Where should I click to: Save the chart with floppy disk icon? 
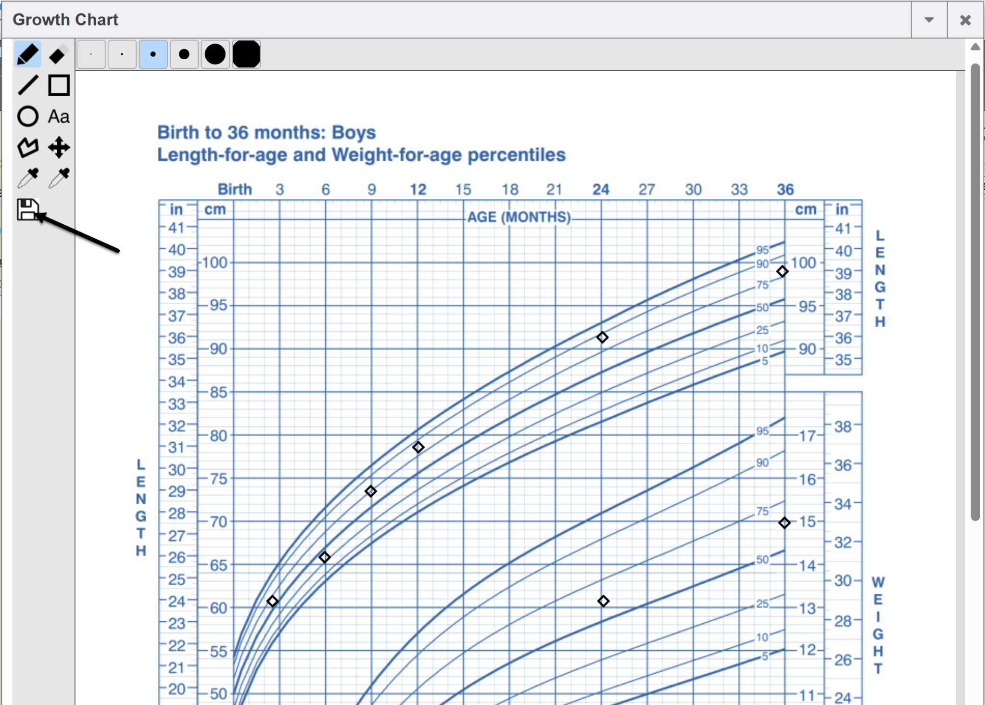coord(28,209)
